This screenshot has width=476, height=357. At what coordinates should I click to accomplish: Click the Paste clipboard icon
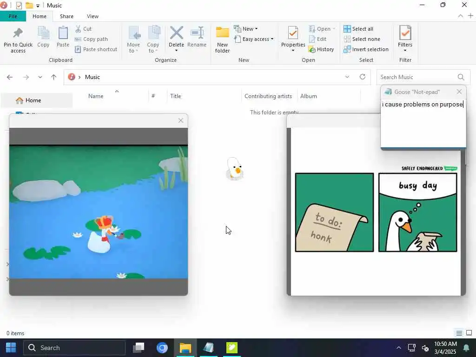coord(63,37)
